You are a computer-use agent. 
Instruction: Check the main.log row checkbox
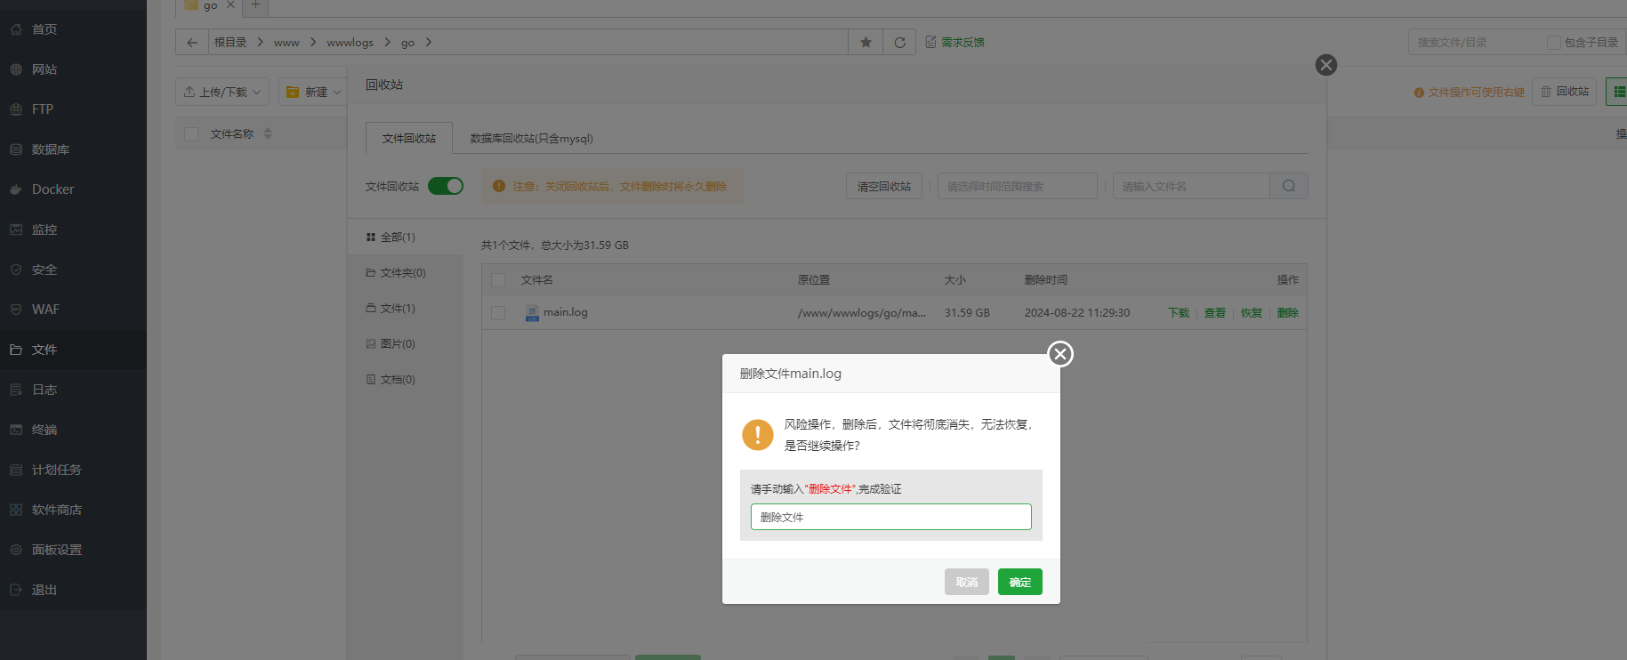click(x=498, y=313)
